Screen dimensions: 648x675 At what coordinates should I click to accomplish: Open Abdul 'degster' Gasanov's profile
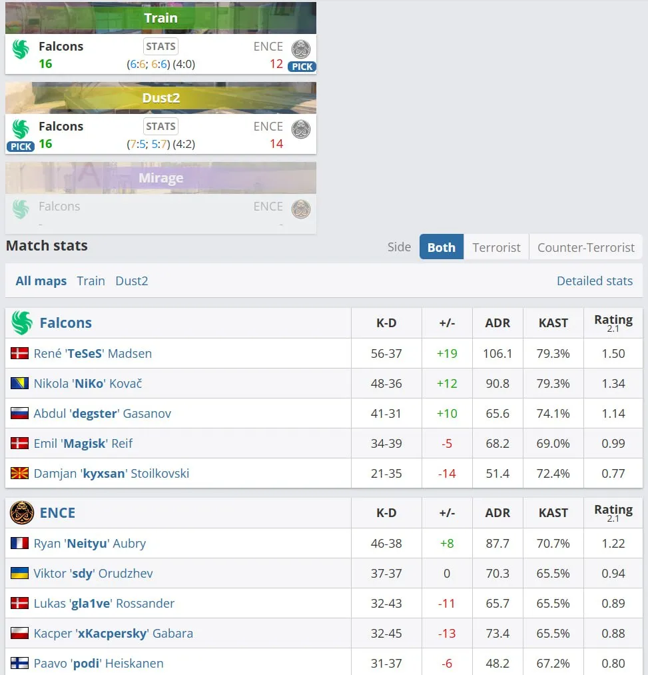coord(103,413)
